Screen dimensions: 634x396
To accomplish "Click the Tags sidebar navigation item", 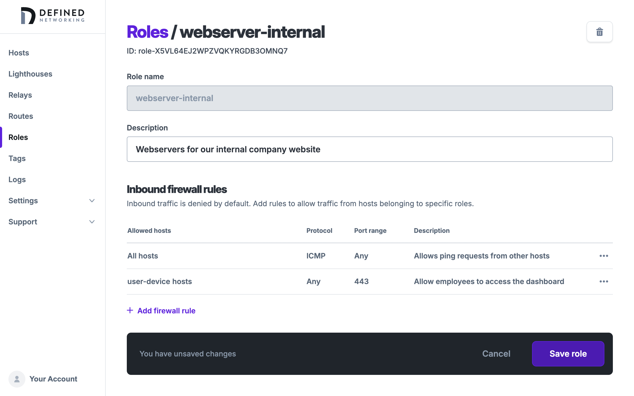I will pos(17,158).
